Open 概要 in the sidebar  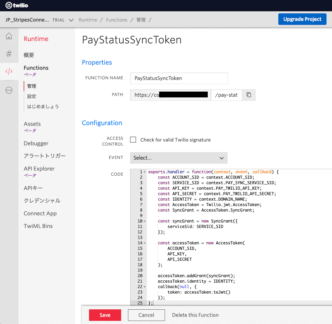[29, 55]
